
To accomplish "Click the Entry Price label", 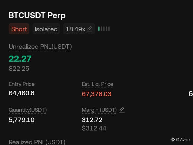I will [x=22, y=84].
